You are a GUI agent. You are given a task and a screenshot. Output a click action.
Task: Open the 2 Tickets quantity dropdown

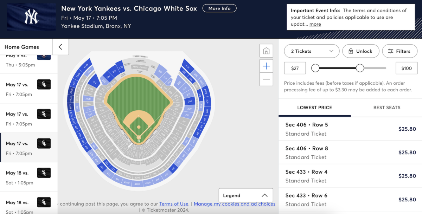[x=311, y=51]
